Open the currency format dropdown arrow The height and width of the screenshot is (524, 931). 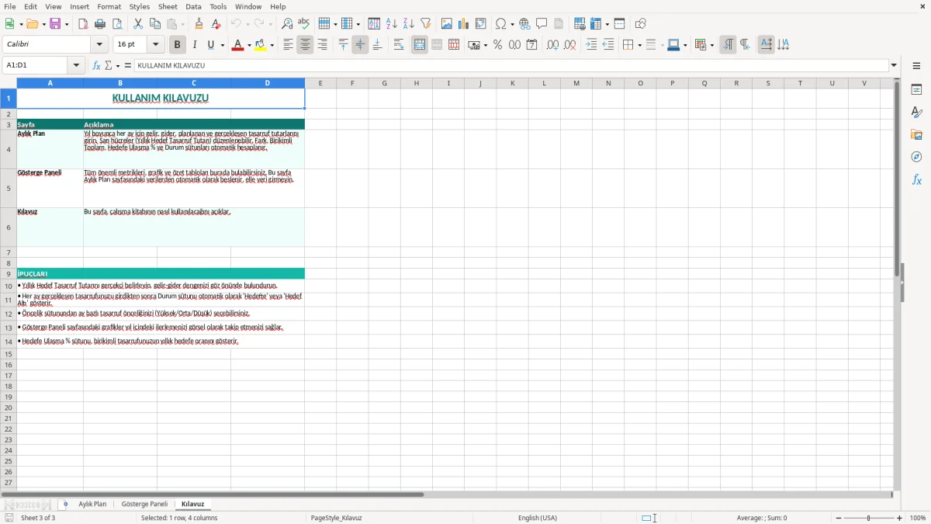coord(485,45)
